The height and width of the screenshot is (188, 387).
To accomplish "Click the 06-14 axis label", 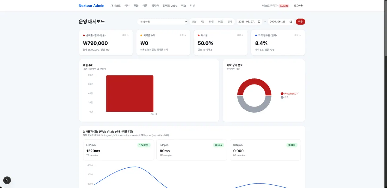I will pyautogui.click(x=154, y=114).
